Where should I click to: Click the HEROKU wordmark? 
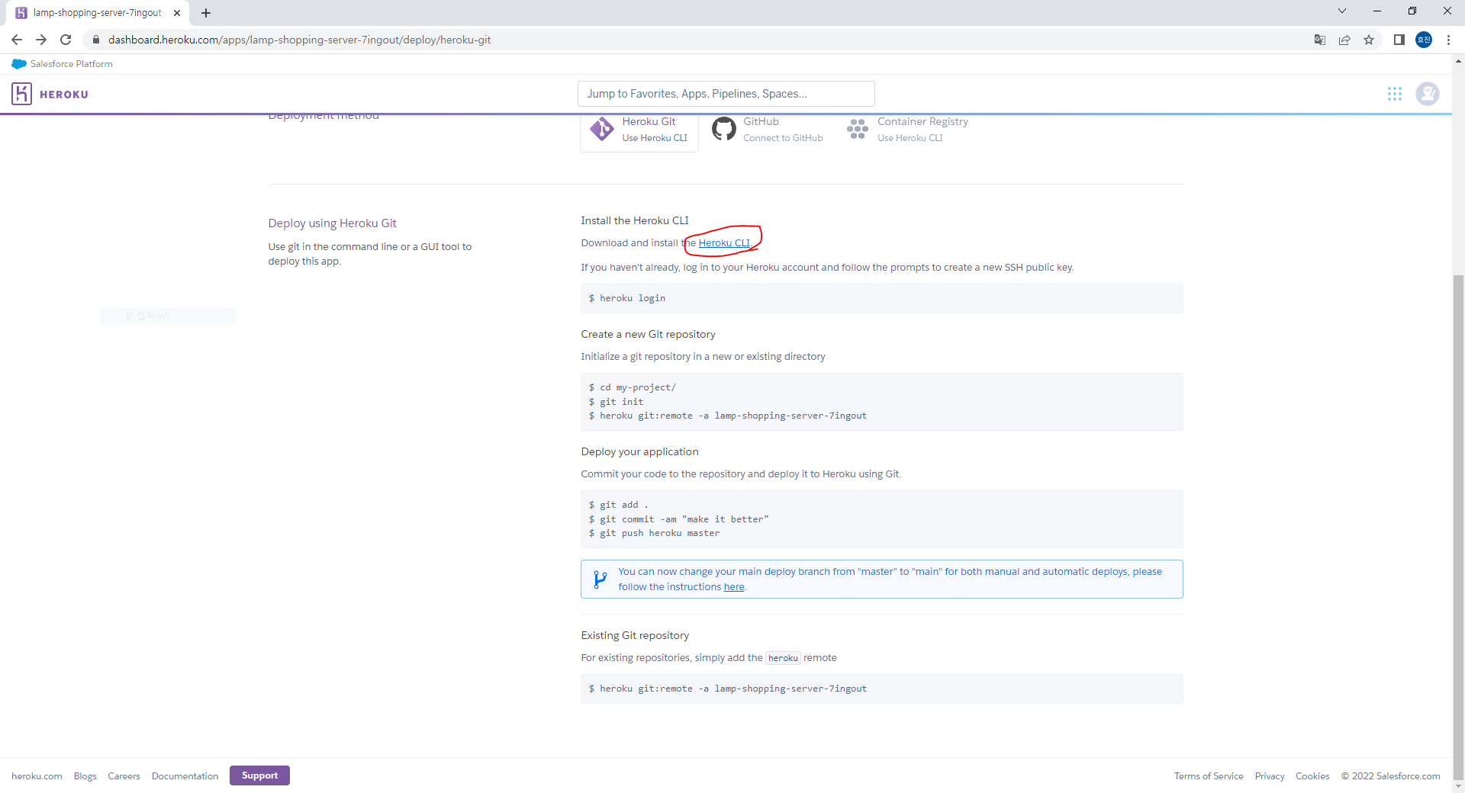point(64,95)
